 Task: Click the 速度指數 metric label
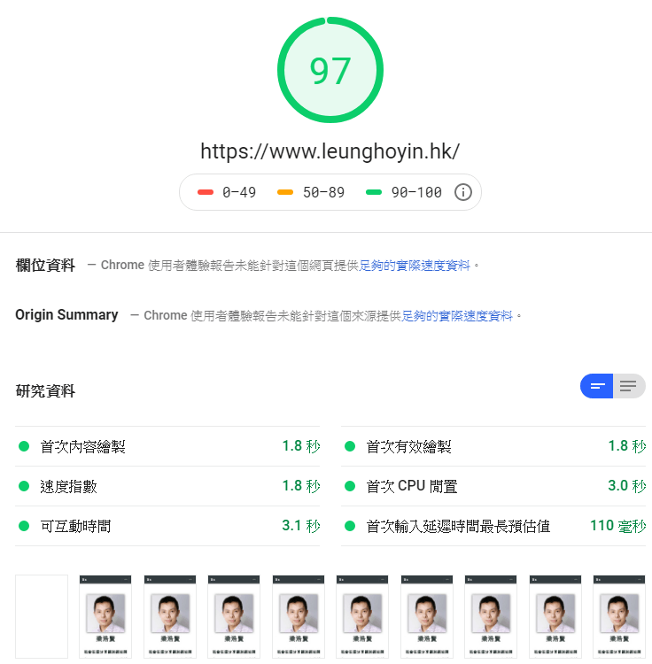pyautogui.click(x=68, y=486)
